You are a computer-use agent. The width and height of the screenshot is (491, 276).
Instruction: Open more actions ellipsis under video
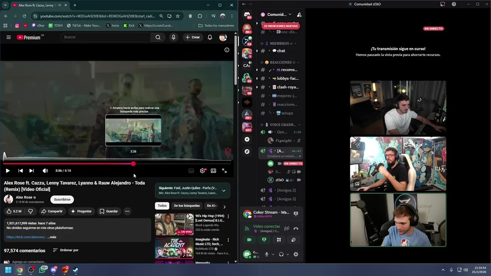point(127,211)
